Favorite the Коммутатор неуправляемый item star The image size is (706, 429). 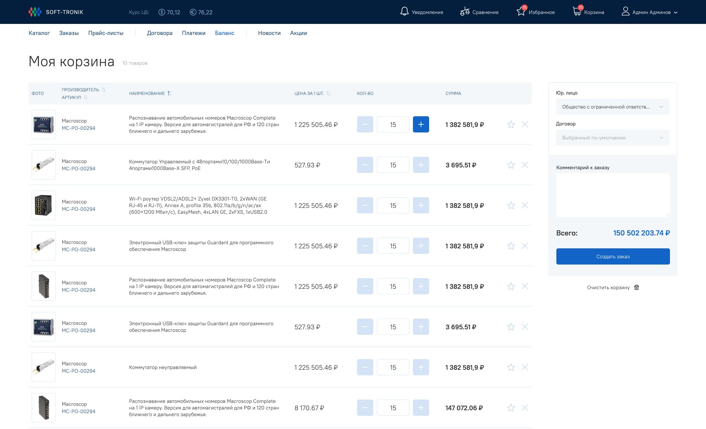(x=511, y=367)
